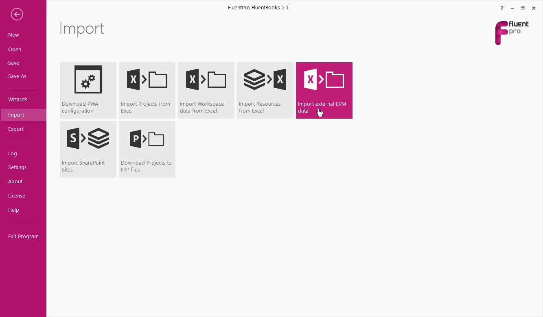Open Import Resources from Excel tile
Image resolution: width=543 pixels, height=317 pixels.
(x=265, y=90)
